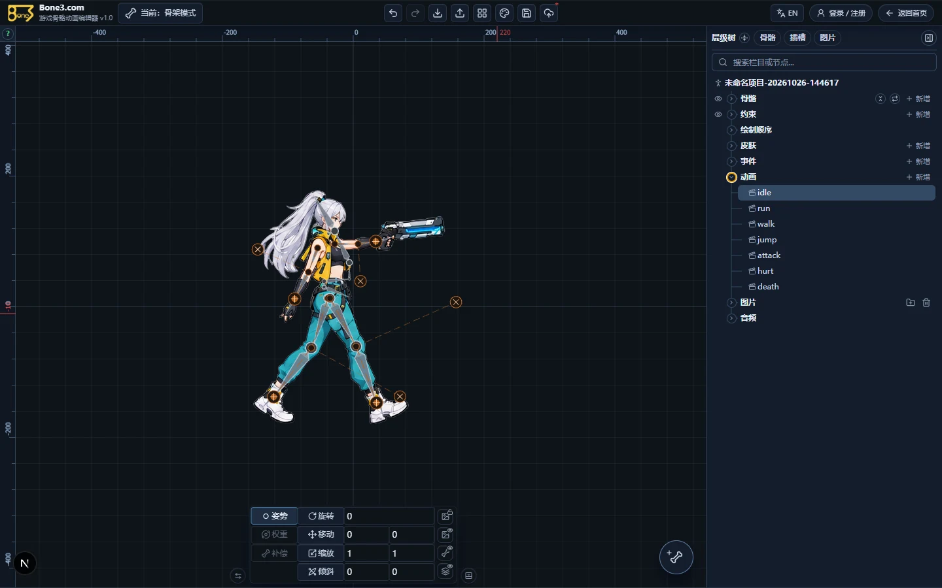Click the round N badge at bottom left
This screenshot has width=942, height=588.
pyautogui.click(x=25, y=563)
